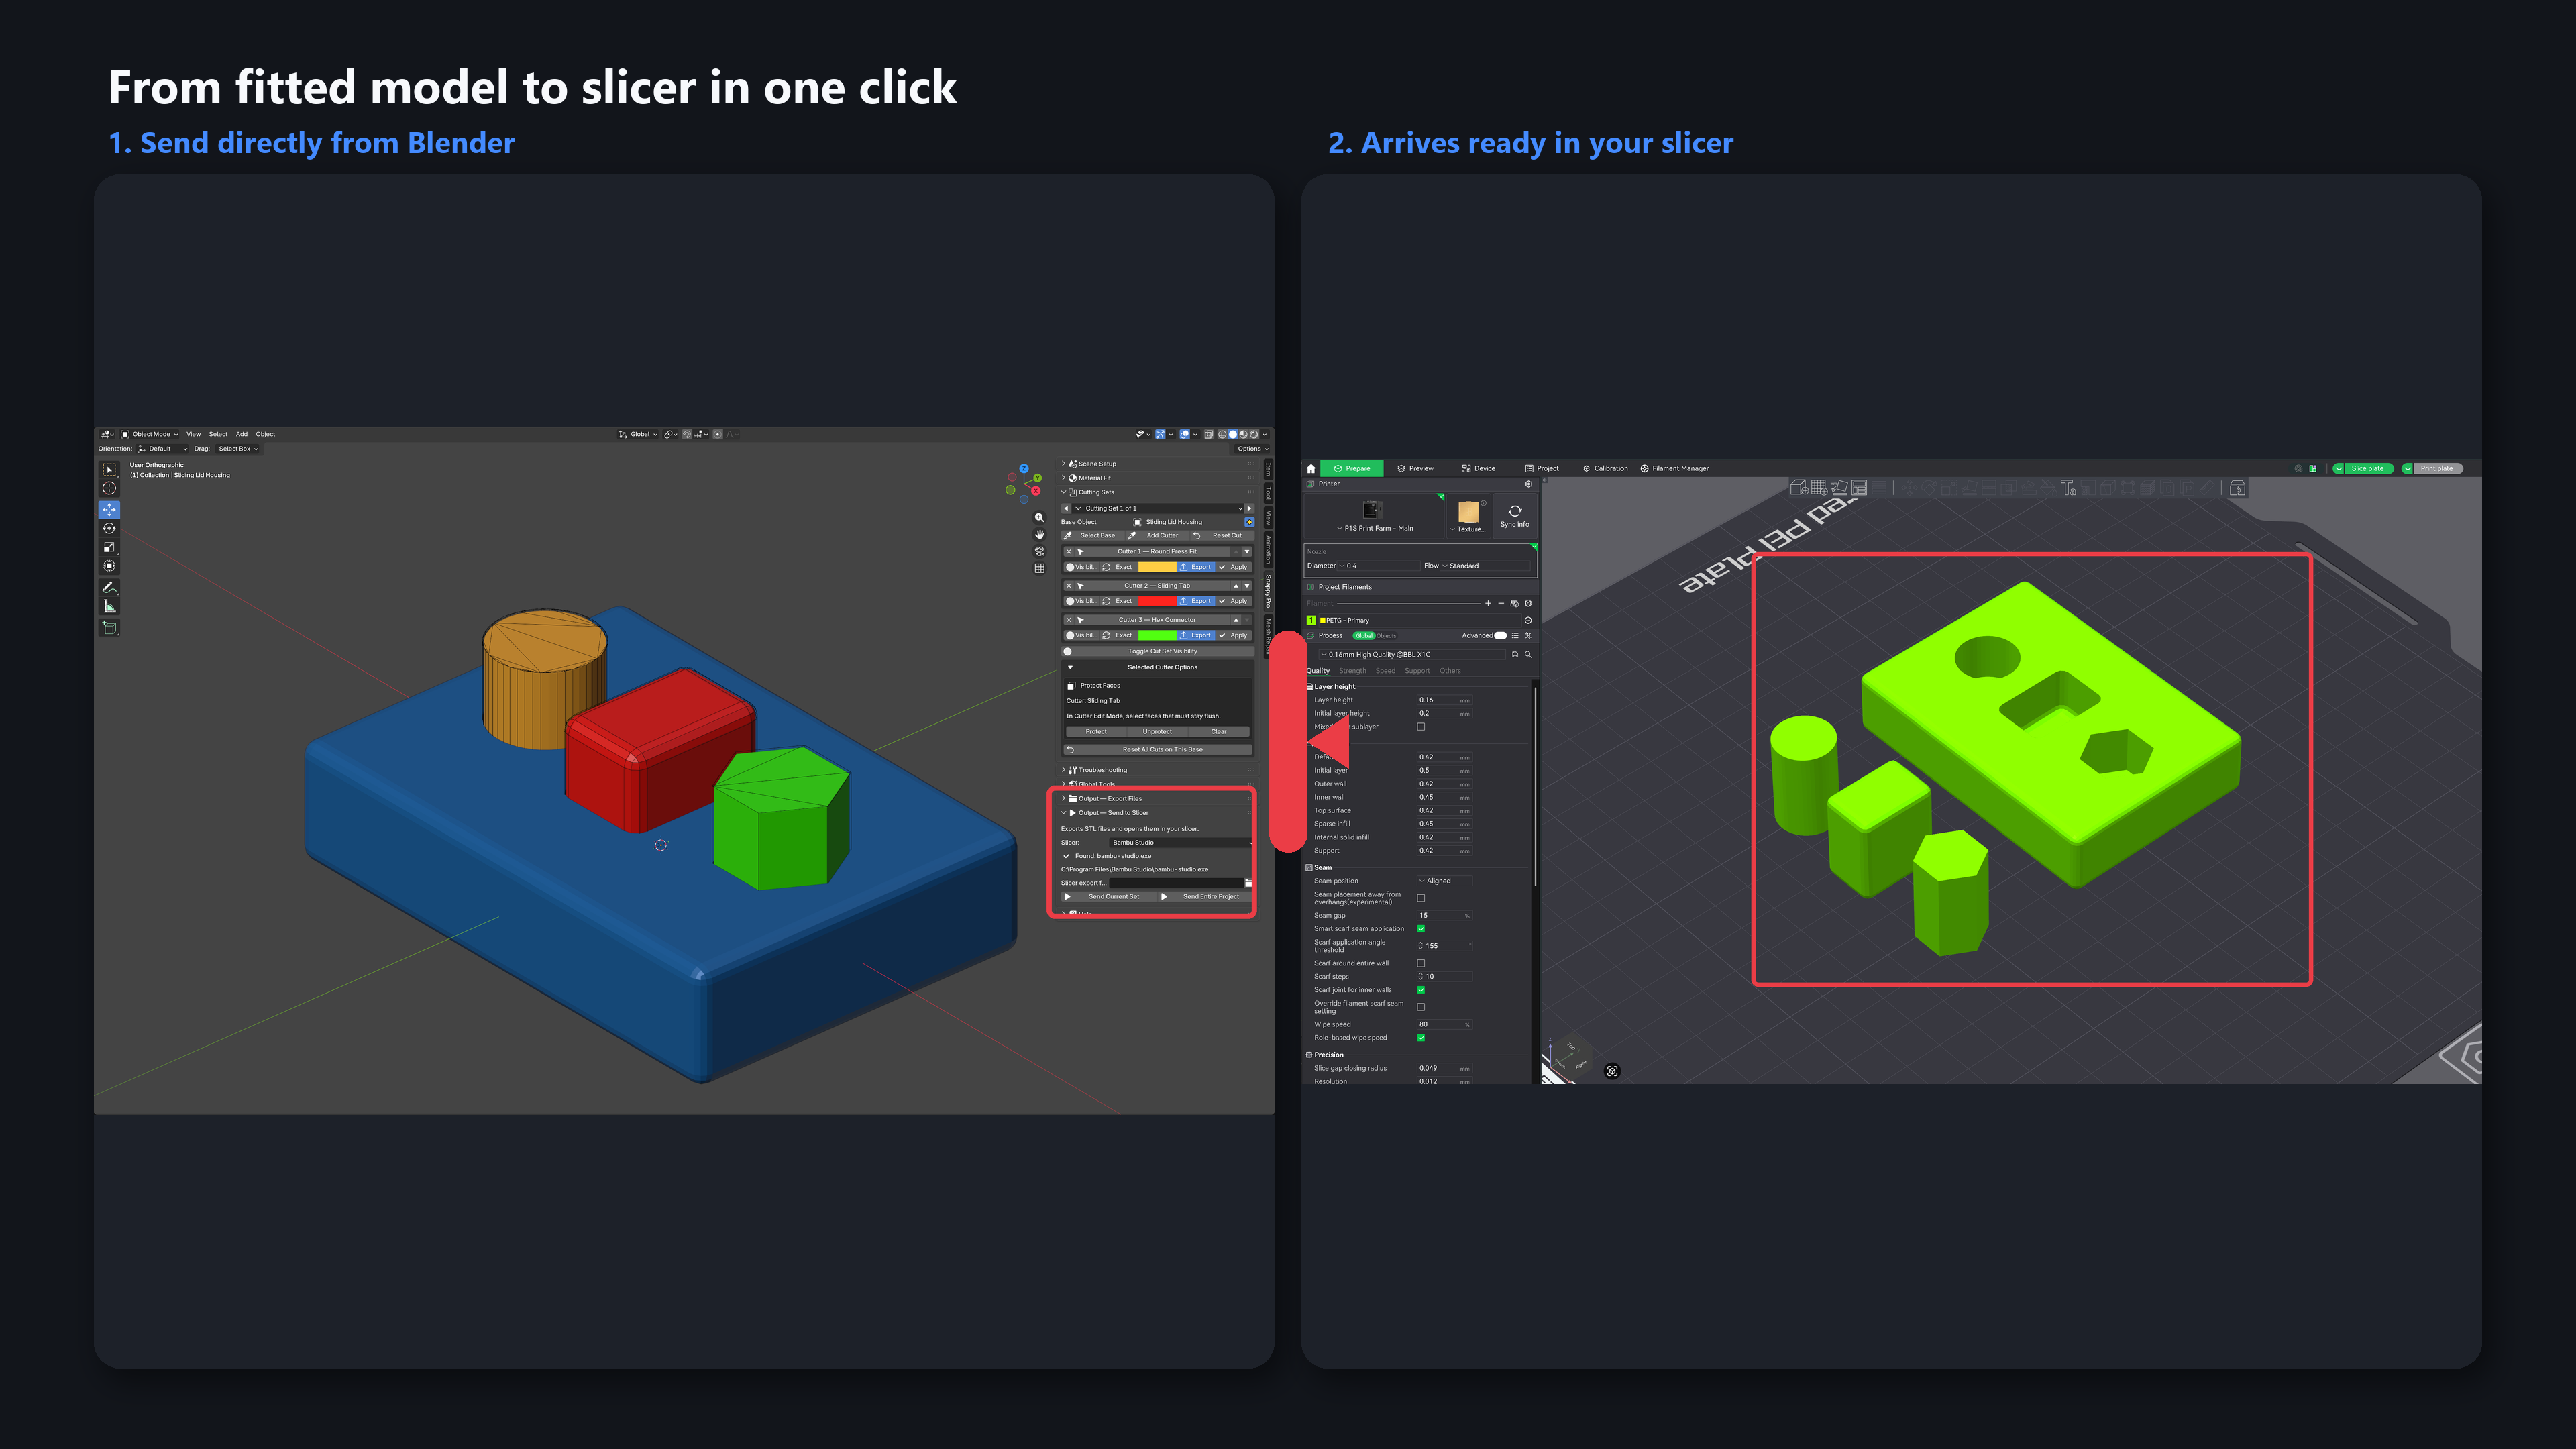Expand the Scene Setup panel
The height and width of the screenshot is (1449, 2576).
click(1158, 464)
